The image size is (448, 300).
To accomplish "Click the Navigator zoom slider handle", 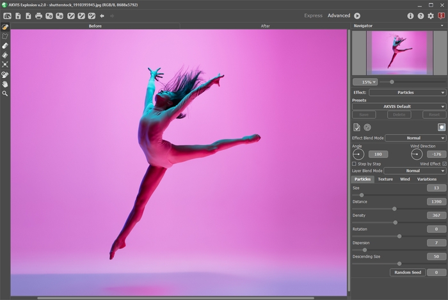I will [392, 82].
